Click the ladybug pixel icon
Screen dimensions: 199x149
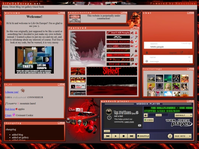click(136, 51)
